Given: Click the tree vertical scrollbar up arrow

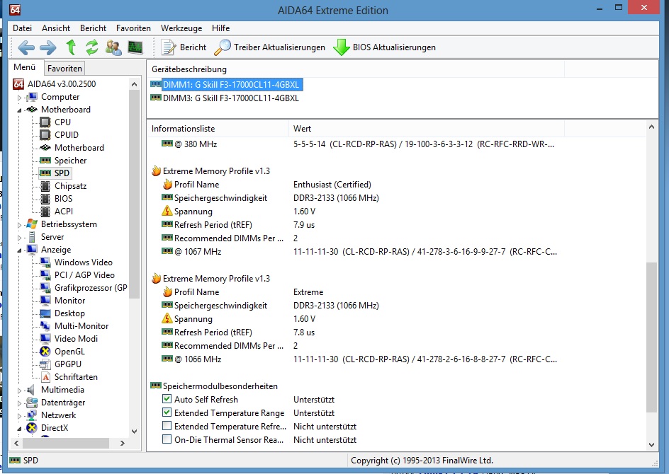Looking at the screenshot, I should coord(135,84).
